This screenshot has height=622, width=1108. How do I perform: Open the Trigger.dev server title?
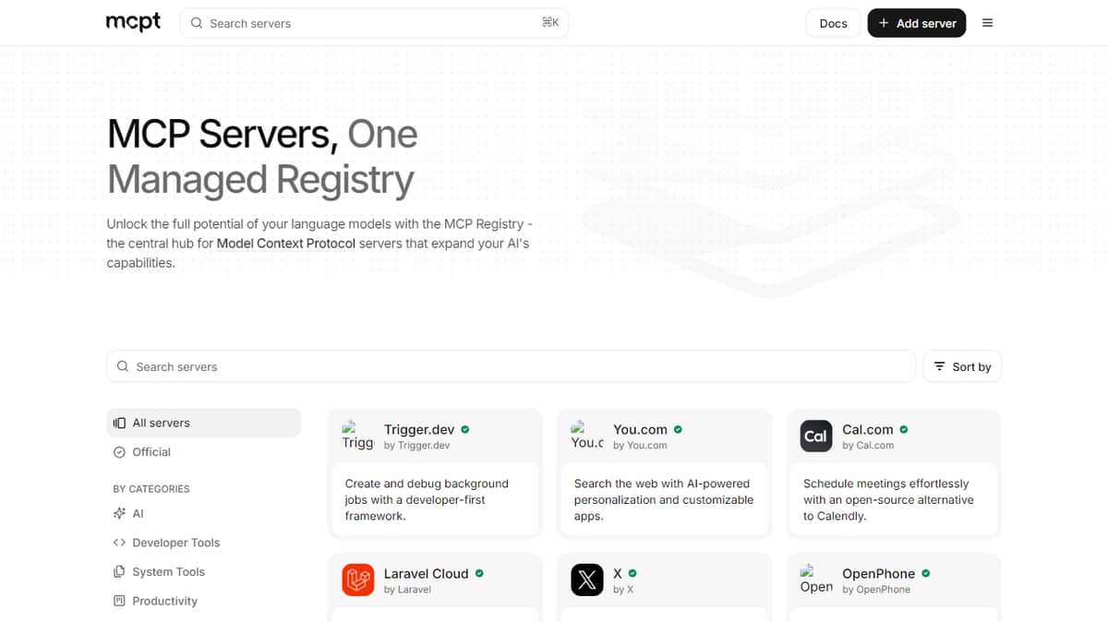[x=419, y=429]
